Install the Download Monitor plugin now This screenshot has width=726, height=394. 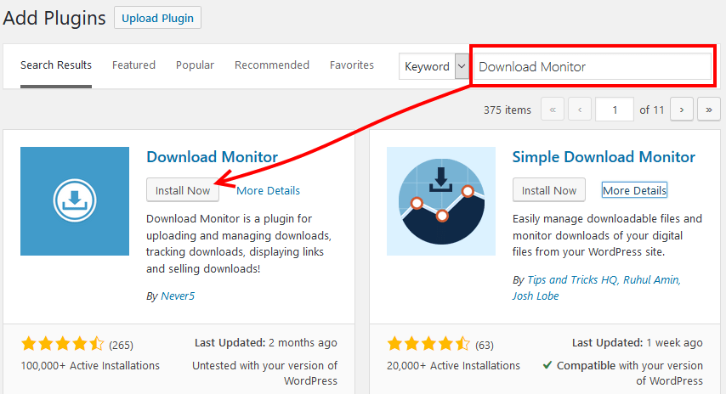pos(183,190)
